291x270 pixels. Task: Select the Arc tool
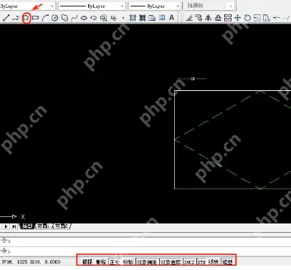coord(45,18)
